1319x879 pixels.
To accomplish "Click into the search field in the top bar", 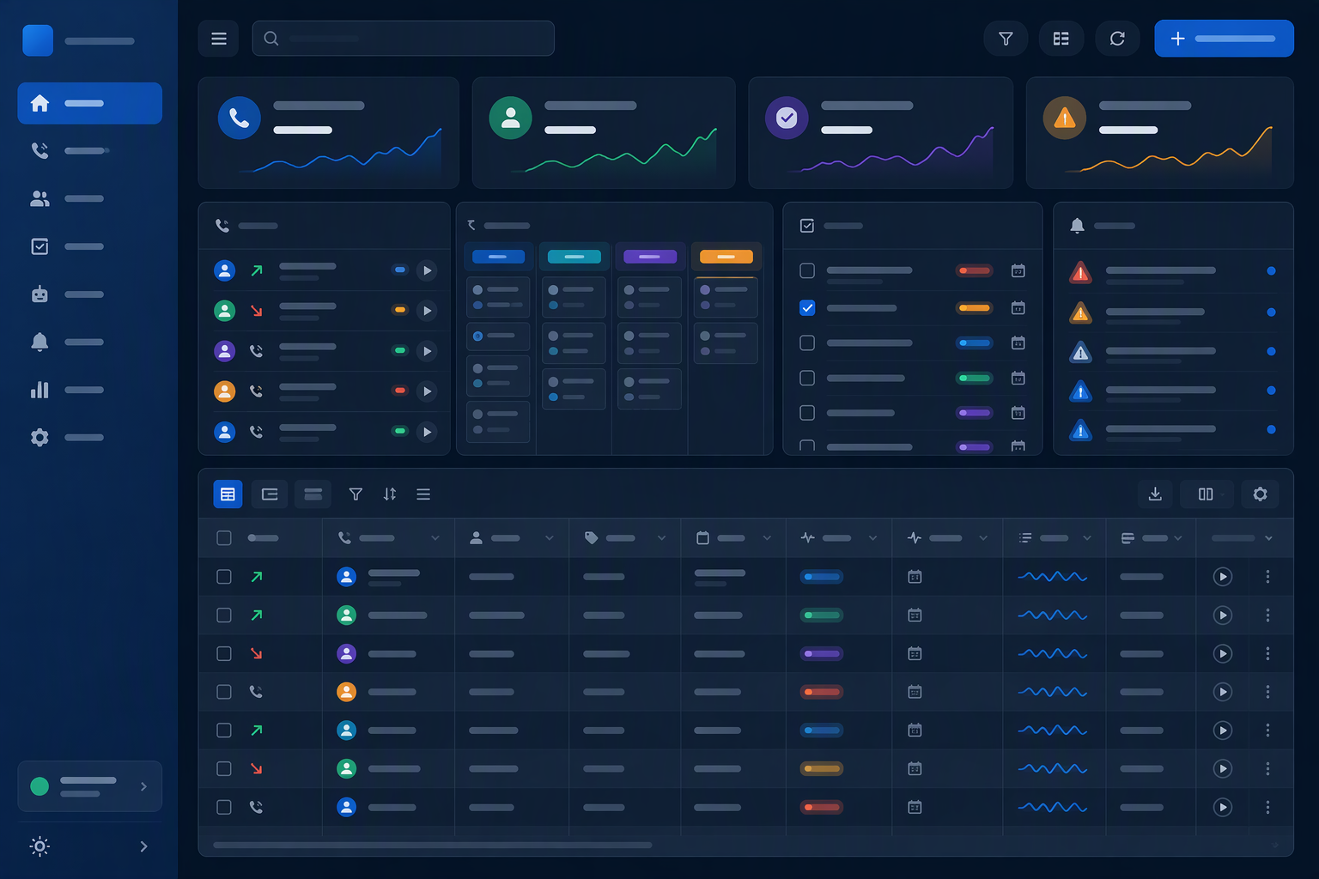I will [x=403, y=39].
